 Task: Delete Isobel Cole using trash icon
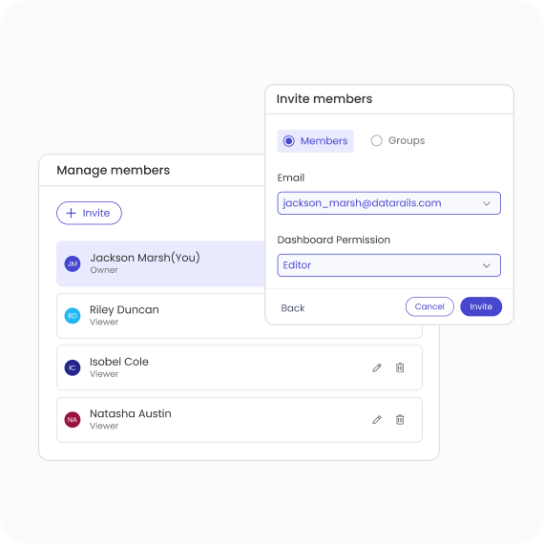pos(400,367)
